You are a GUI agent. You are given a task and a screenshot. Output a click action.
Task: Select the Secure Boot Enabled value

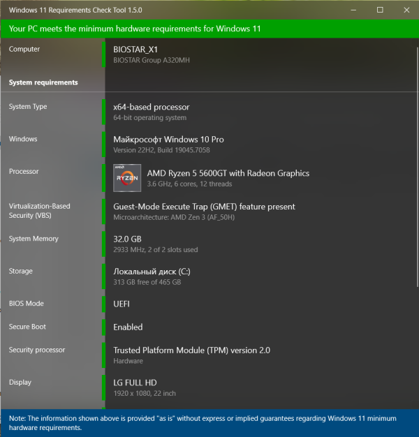point(128,327)
